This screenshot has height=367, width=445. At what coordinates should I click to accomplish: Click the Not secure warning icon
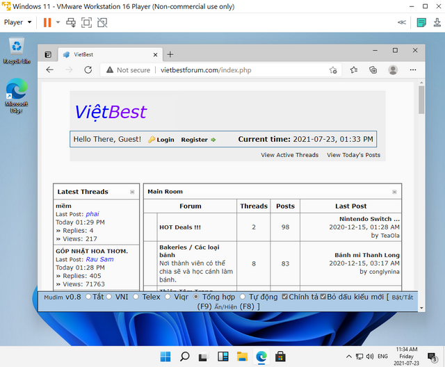point(110,70)
